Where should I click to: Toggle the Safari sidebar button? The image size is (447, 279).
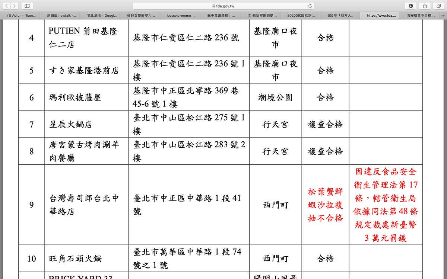click(27, 6)
